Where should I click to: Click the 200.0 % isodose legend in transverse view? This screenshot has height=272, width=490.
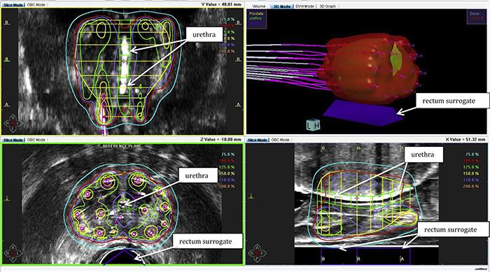point(227,186)
